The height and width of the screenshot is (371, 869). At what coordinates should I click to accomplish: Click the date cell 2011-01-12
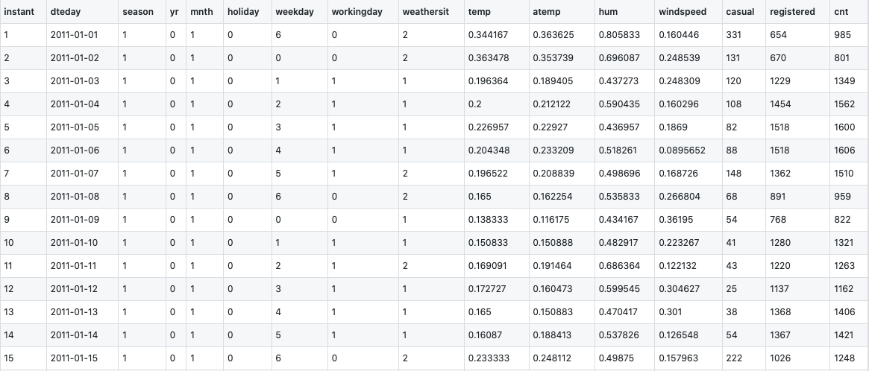(x=75, y=289)
